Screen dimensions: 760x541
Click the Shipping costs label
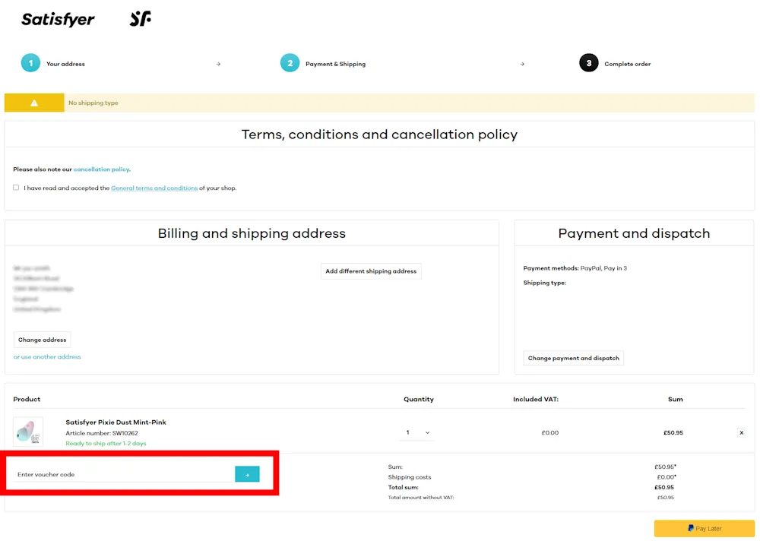point(410,477)
